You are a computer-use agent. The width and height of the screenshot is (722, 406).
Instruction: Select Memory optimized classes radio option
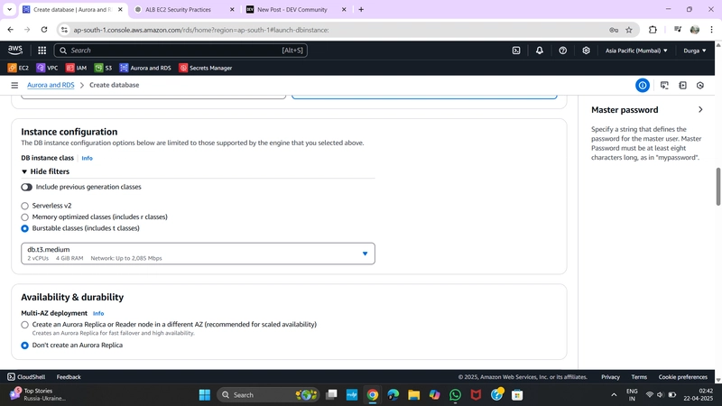click(x=25, y=217)
